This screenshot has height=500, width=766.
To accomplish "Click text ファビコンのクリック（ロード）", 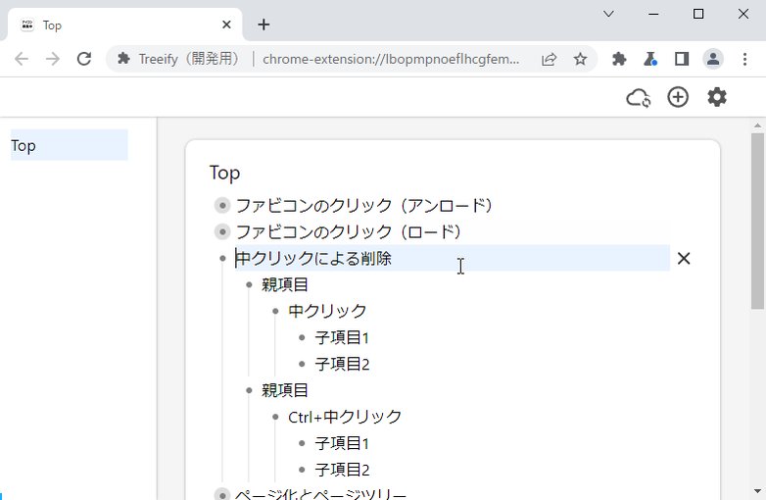I will (349, 231).
